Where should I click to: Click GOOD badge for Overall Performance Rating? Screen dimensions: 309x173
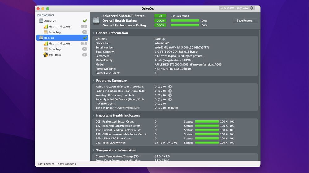point(160,25)
